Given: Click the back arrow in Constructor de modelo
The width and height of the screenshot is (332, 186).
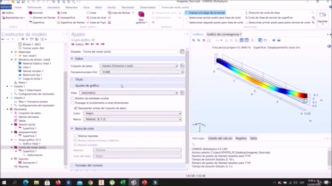Looking at the screenshot, I should pos(3,39).
